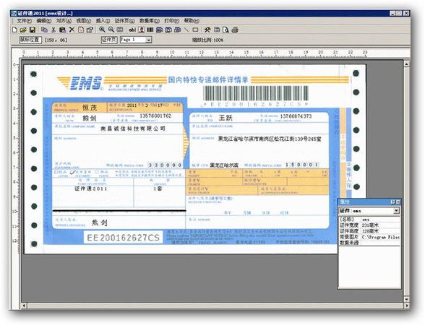Click the printer icon

[235, 30]
